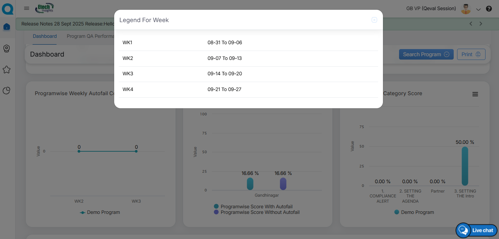Image resolution: width=499 pixels, height=239 pixels.
Task: Switch to the Dashboard tab
Action: [45, 36]
